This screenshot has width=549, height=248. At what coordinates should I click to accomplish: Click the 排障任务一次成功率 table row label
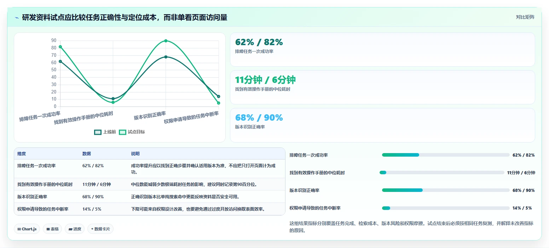pyautogui.click(x=36, y=165)
